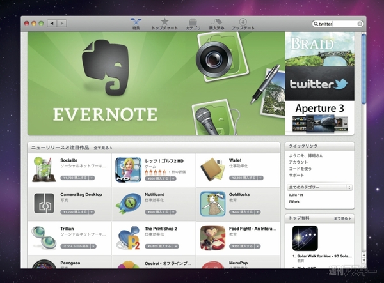
Task: Open the Categories (カテゴリ) tab
Action: pyautogui.click(x=193, y=24)
